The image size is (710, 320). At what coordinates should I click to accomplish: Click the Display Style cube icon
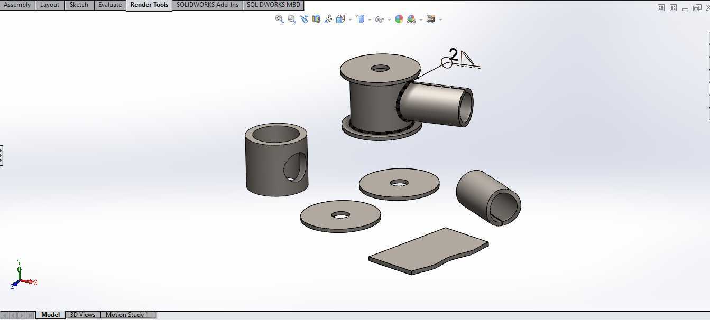click(x=360, y=19)
